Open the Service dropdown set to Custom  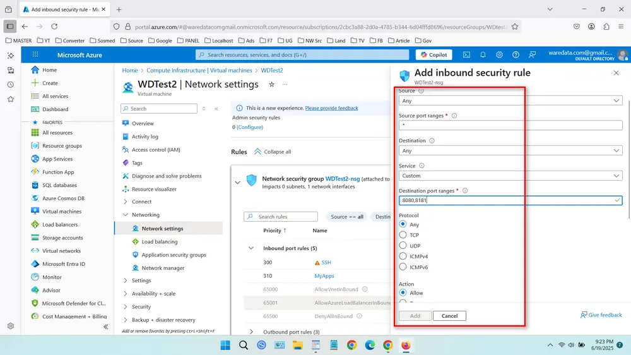click(x=510, y=176)
